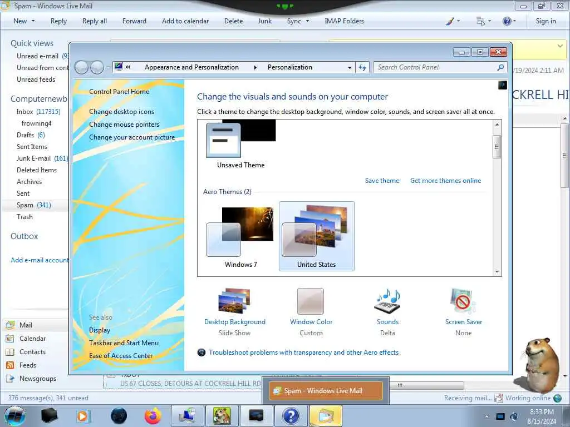The image size is (570, 427).
Task: Click Forward in Live Mail toolbar
Action: [x=134, y=21]
